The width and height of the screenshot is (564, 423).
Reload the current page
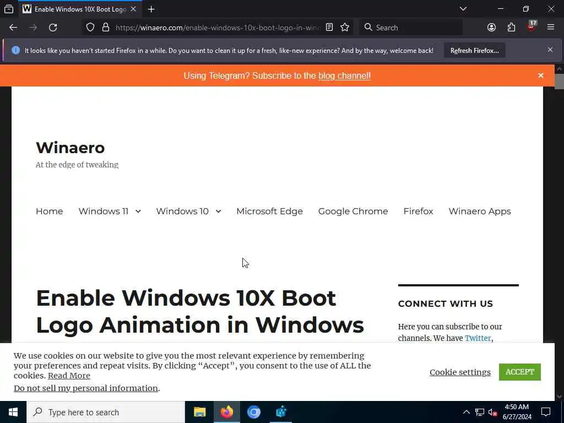(x=53, y=28)
